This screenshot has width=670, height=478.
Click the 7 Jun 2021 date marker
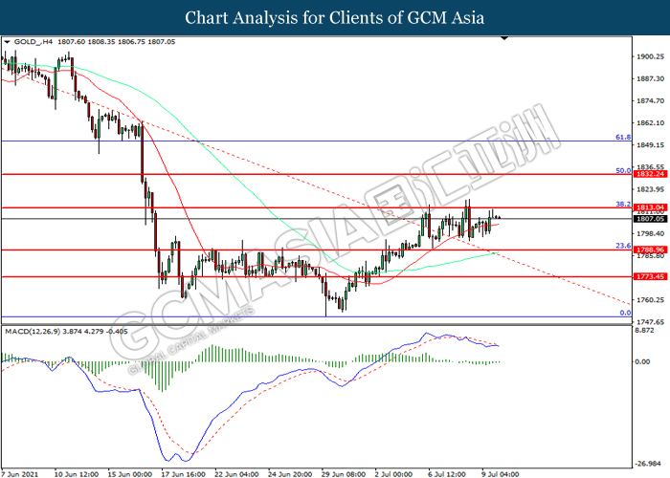tap(21, 471)
